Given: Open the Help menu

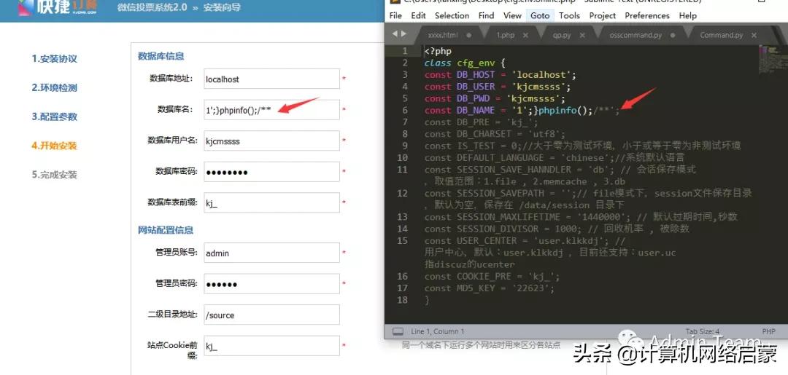Looking at the screenshot, I should 687,15.
